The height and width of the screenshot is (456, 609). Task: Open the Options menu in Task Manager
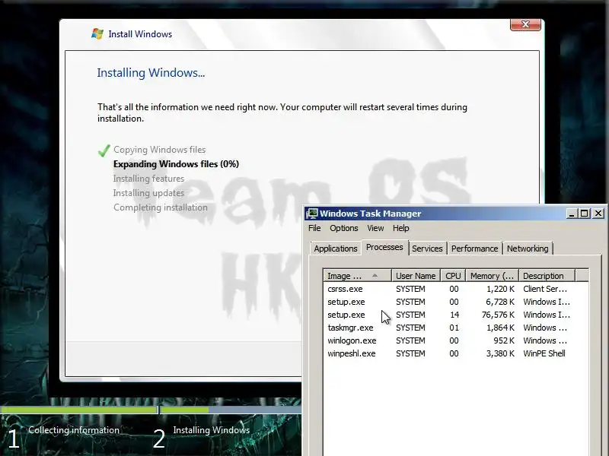pos(344,228)
